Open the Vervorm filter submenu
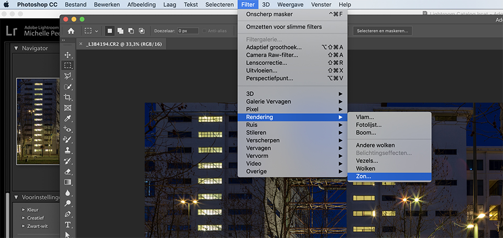 pyautogui.click(x=292, y=156)
